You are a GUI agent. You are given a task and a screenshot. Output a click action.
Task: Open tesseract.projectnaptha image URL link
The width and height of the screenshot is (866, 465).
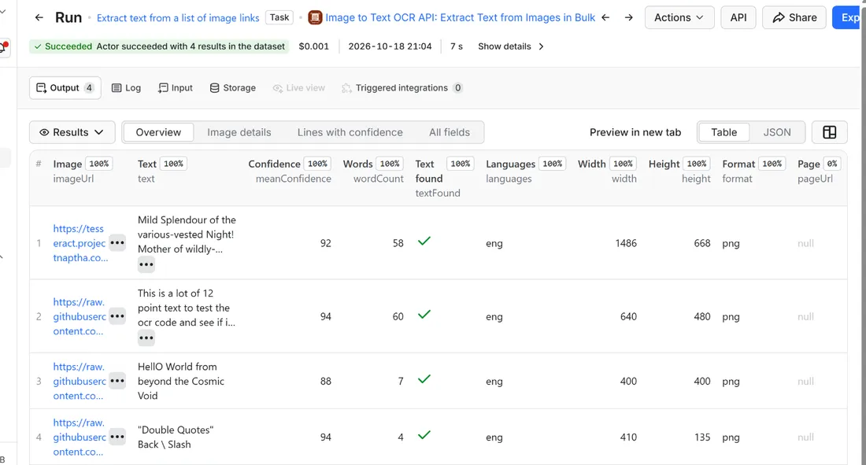pyautogui.click(x=80, y=243)
